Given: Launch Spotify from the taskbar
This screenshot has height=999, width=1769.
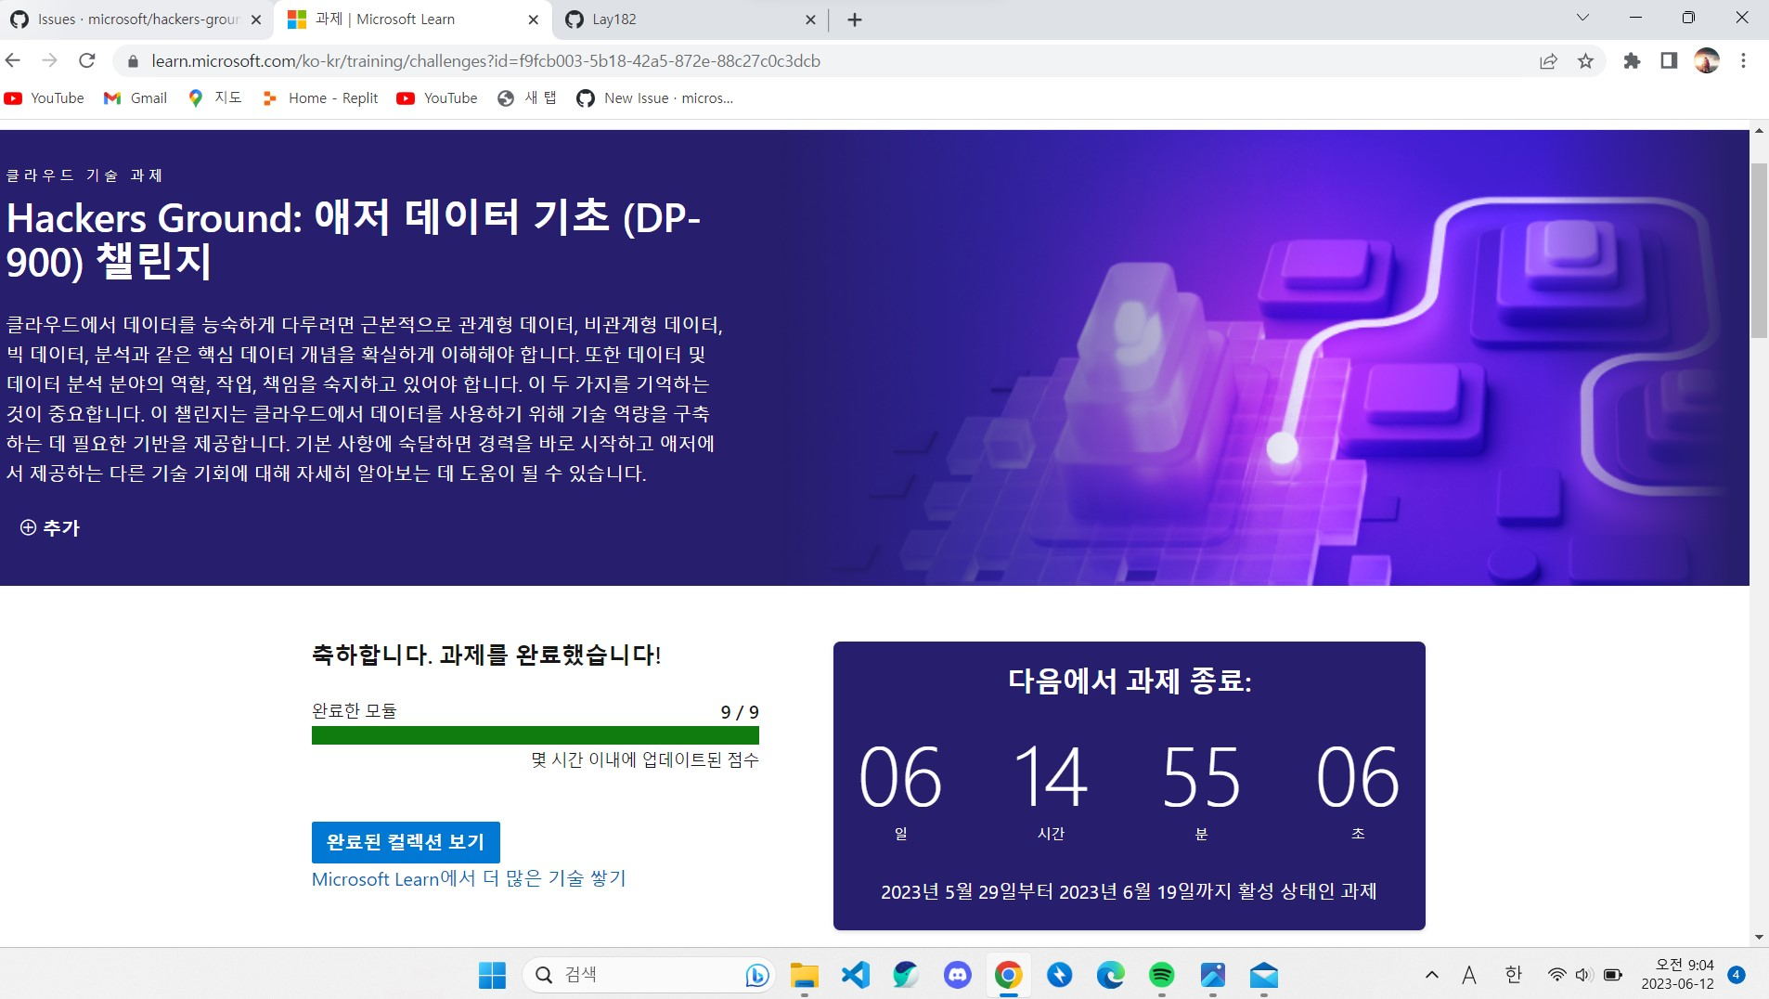Looking at the screenshot, I should [1161, 974].
